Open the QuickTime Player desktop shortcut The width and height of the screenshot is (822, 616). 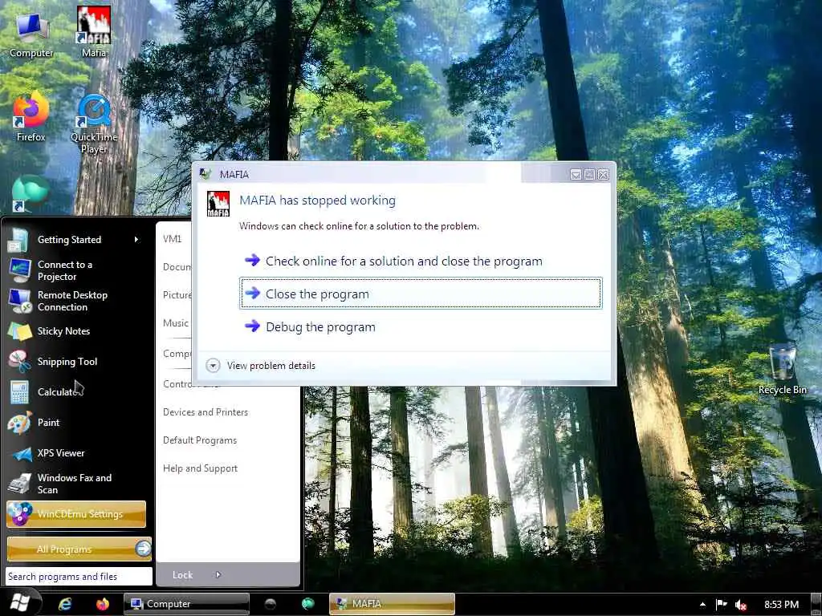[x=94, y=124]
